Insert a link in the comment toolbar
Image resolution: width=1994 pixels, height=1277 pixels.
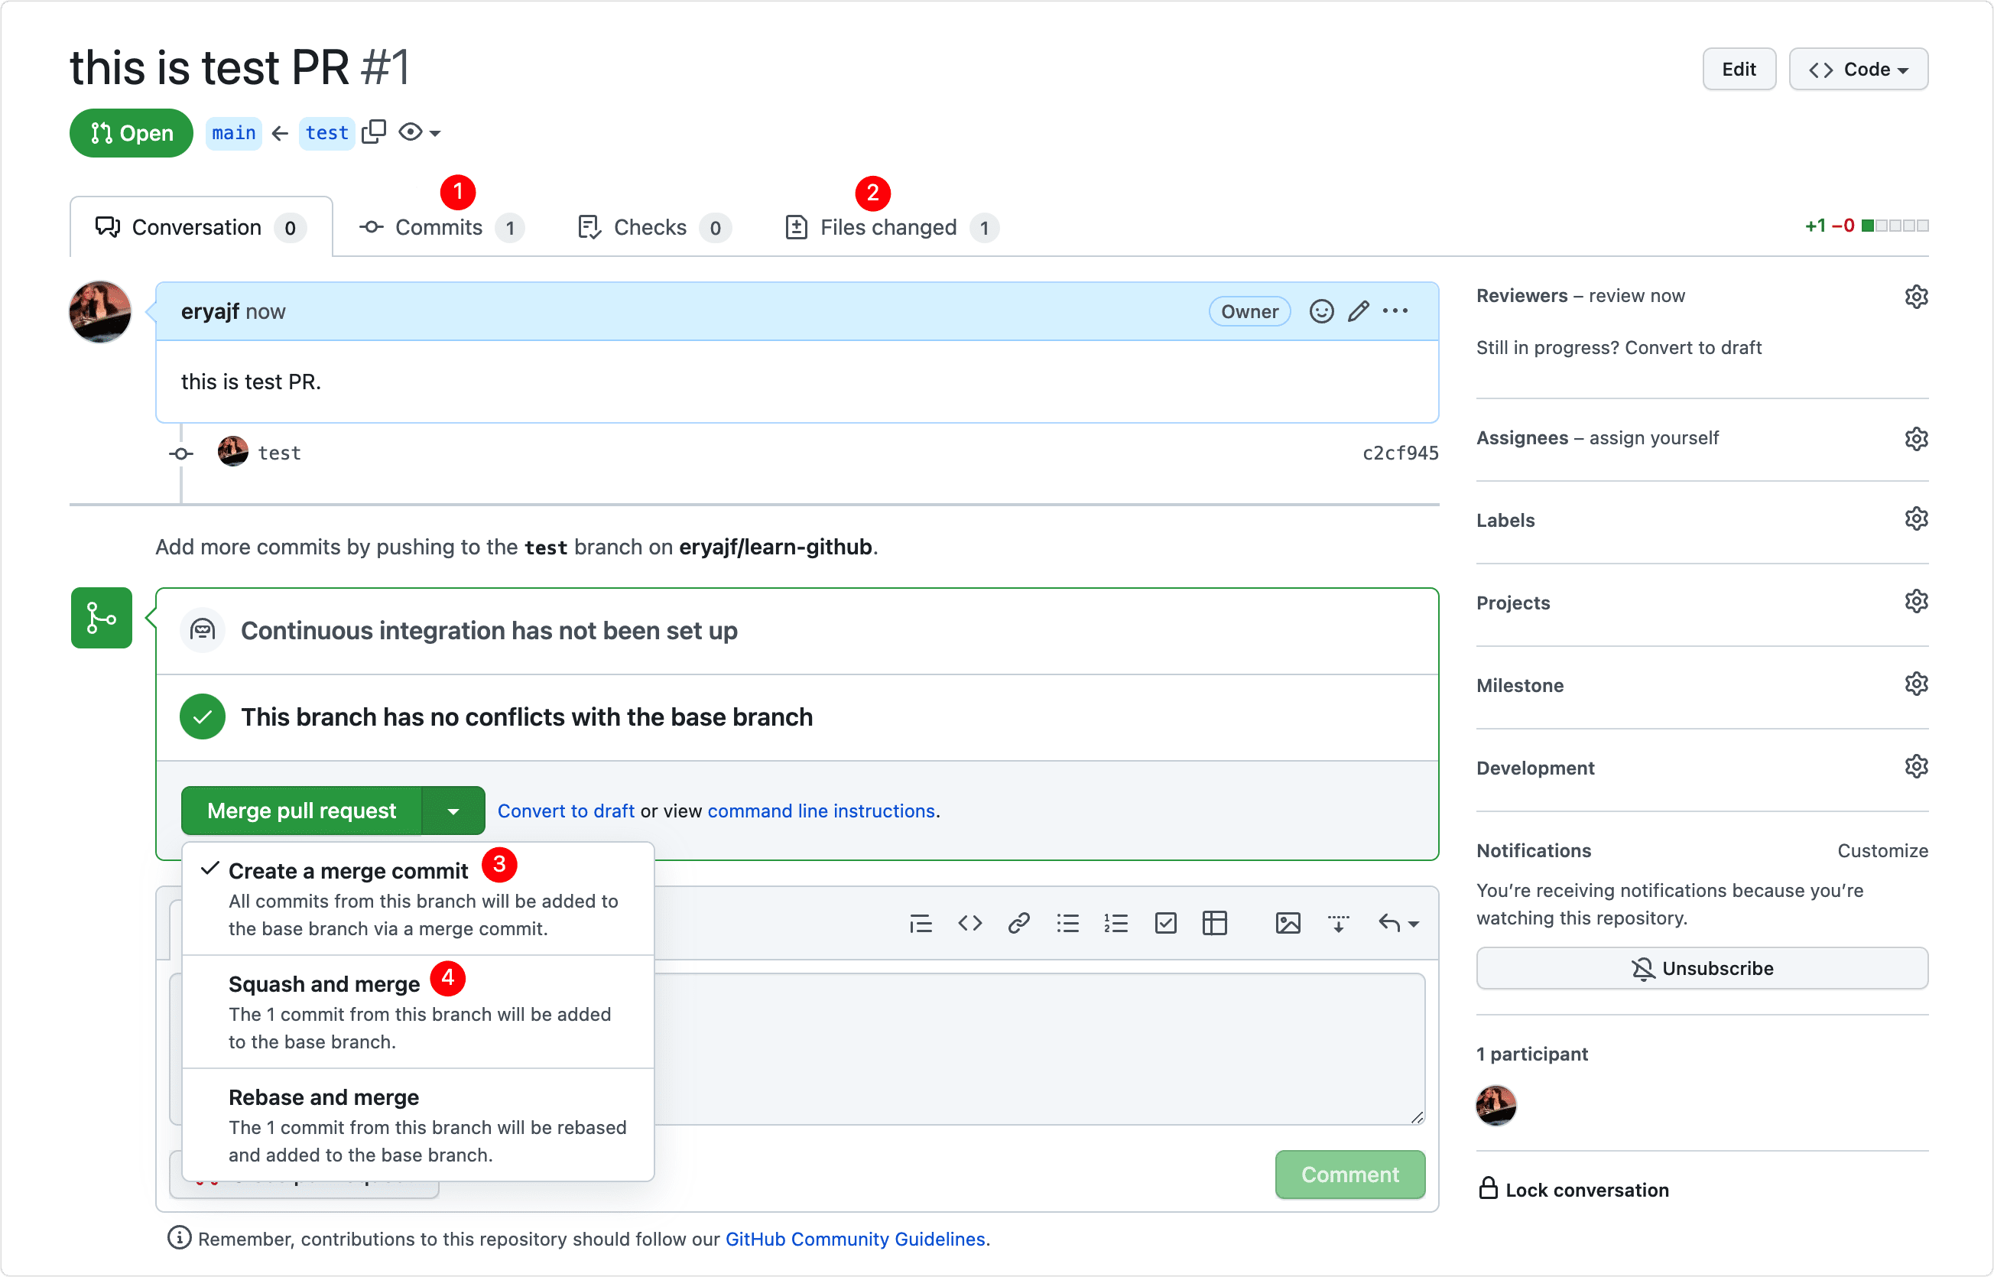1018,923
